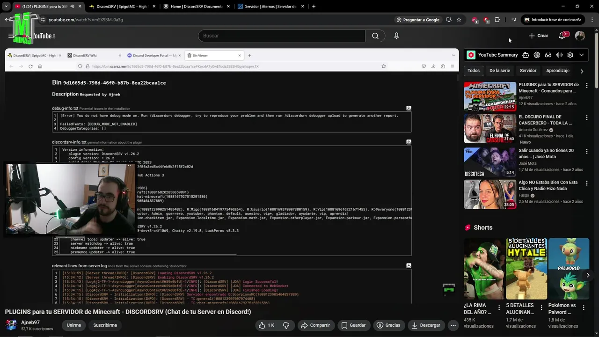
Task: Click the Suscribirme button
Action: (x=105, y=325)
